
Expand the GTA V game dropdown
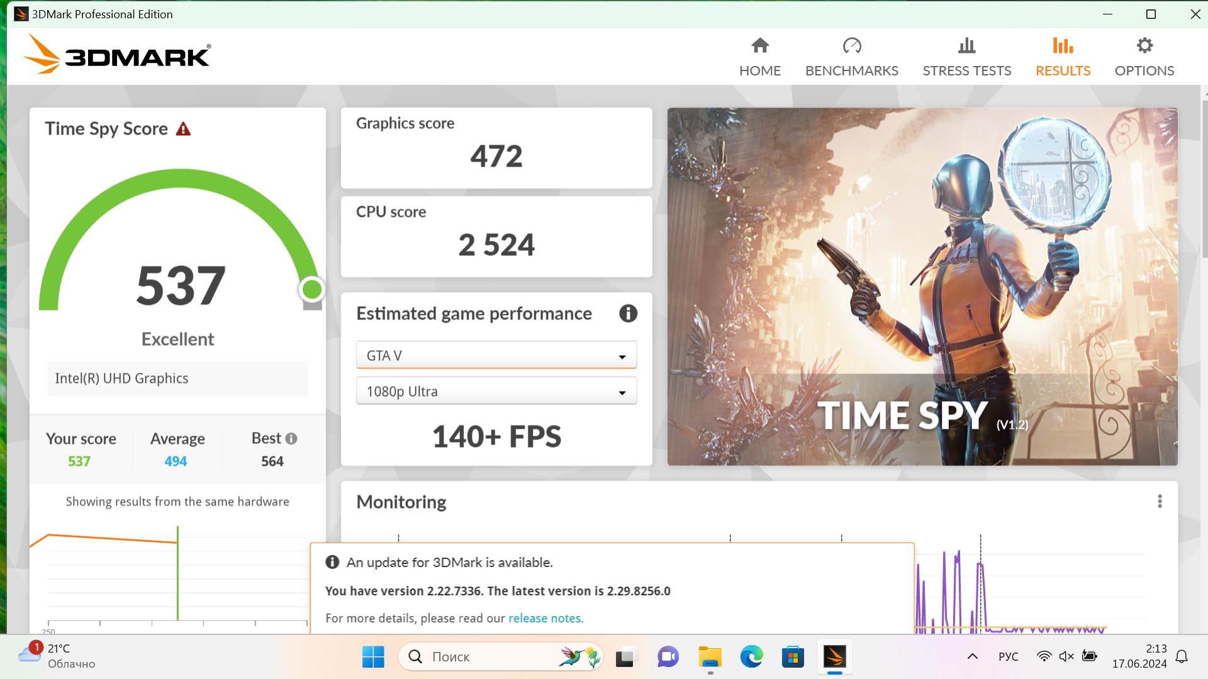tap(496, 356)
